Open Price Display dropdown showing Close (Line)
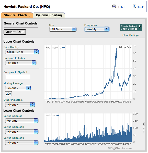 click(x=22, y=52)
